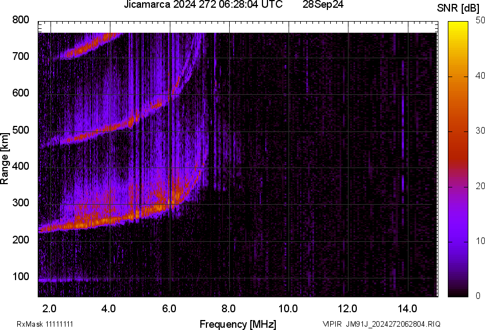Click the yellow top of the SNR colorbar
485x330 pixels.
458,24
